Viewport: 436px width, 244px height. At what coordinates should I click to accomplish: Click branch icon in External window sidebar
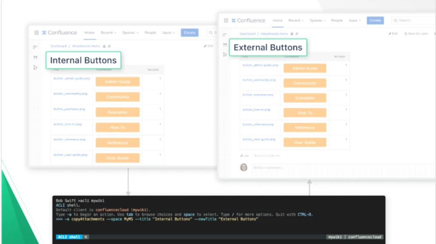click(x=225, y=54)
